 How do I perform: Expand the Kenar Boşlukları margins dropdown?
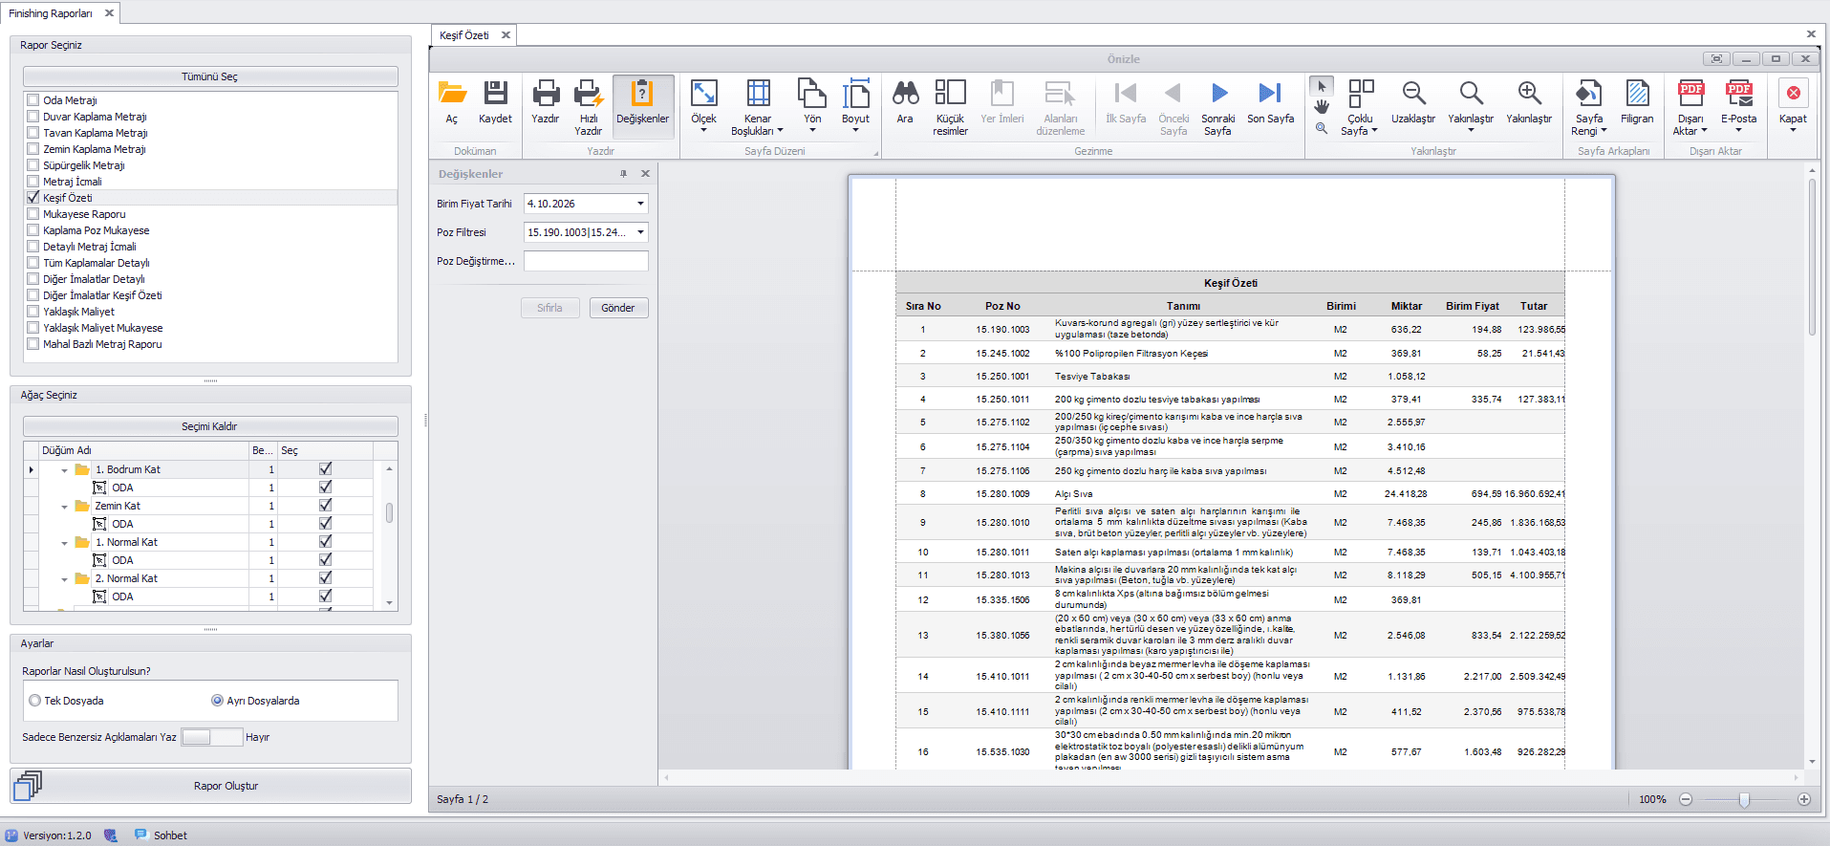tap(780, 131)
